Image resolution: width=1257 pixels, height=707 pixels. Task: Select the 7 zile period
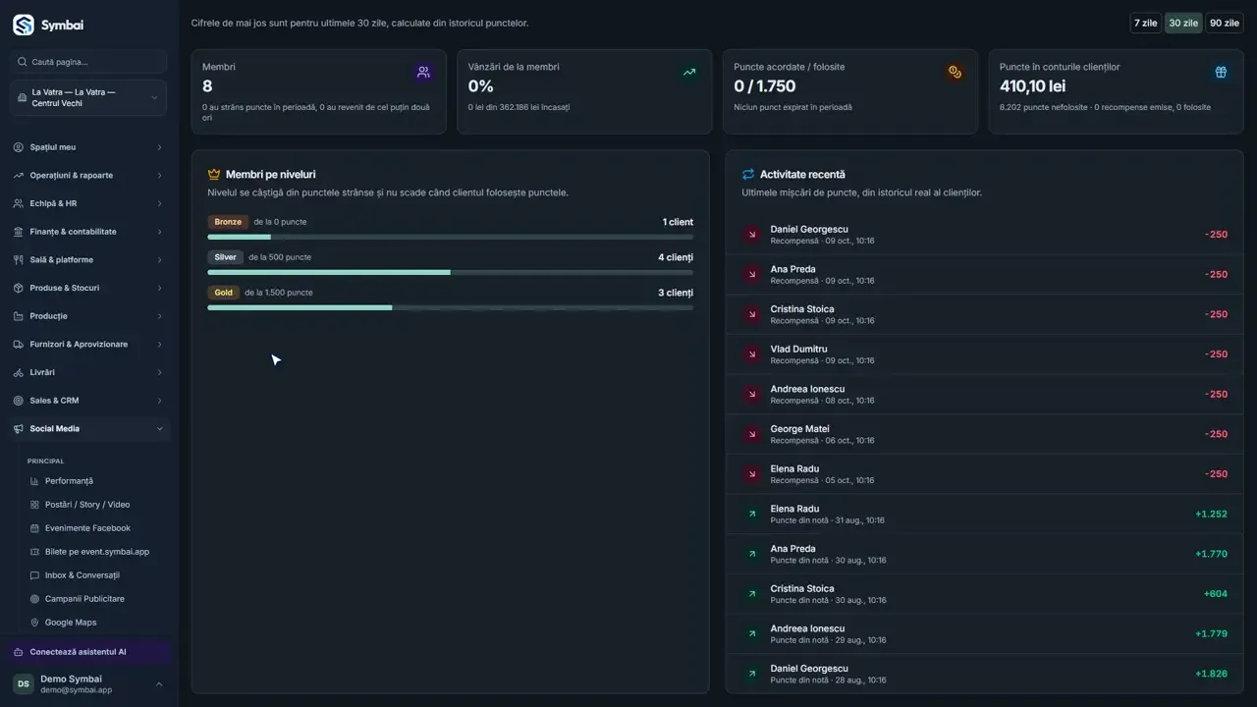click(x=1145, y=23)
